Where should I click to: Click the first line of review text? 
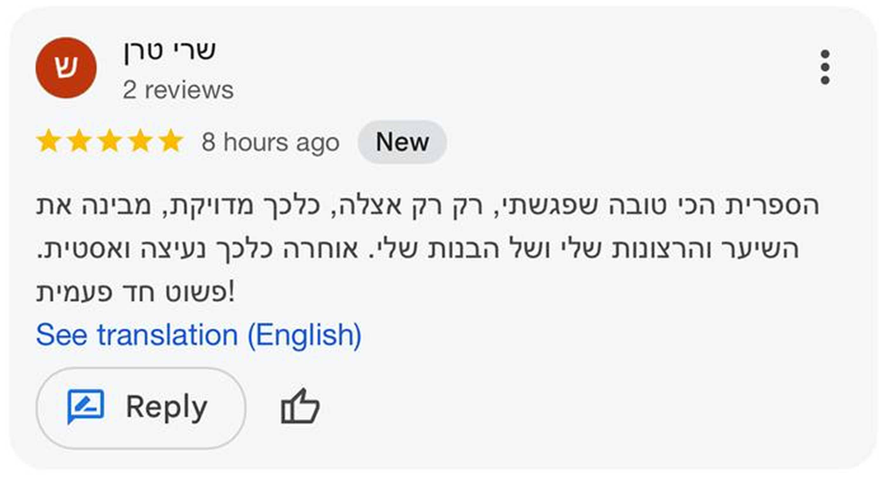tap(427, 206)
